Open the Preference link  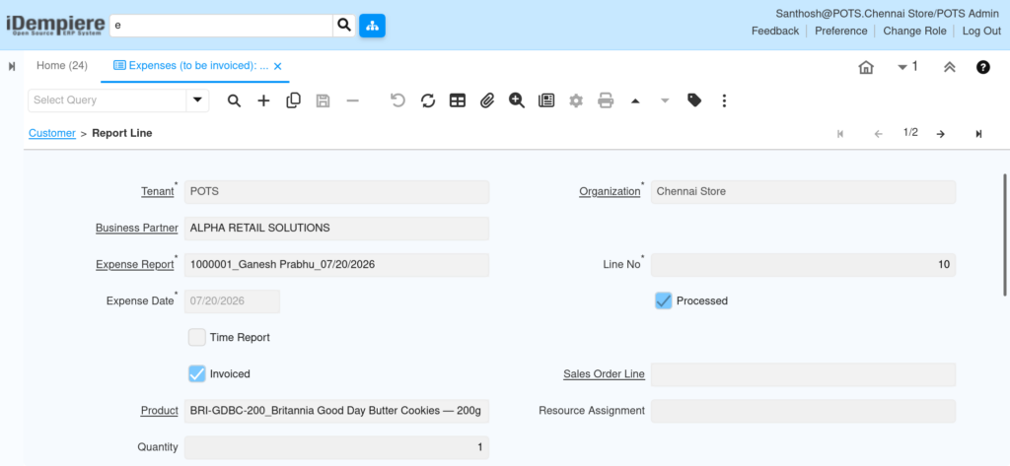[x=840, y=31]
